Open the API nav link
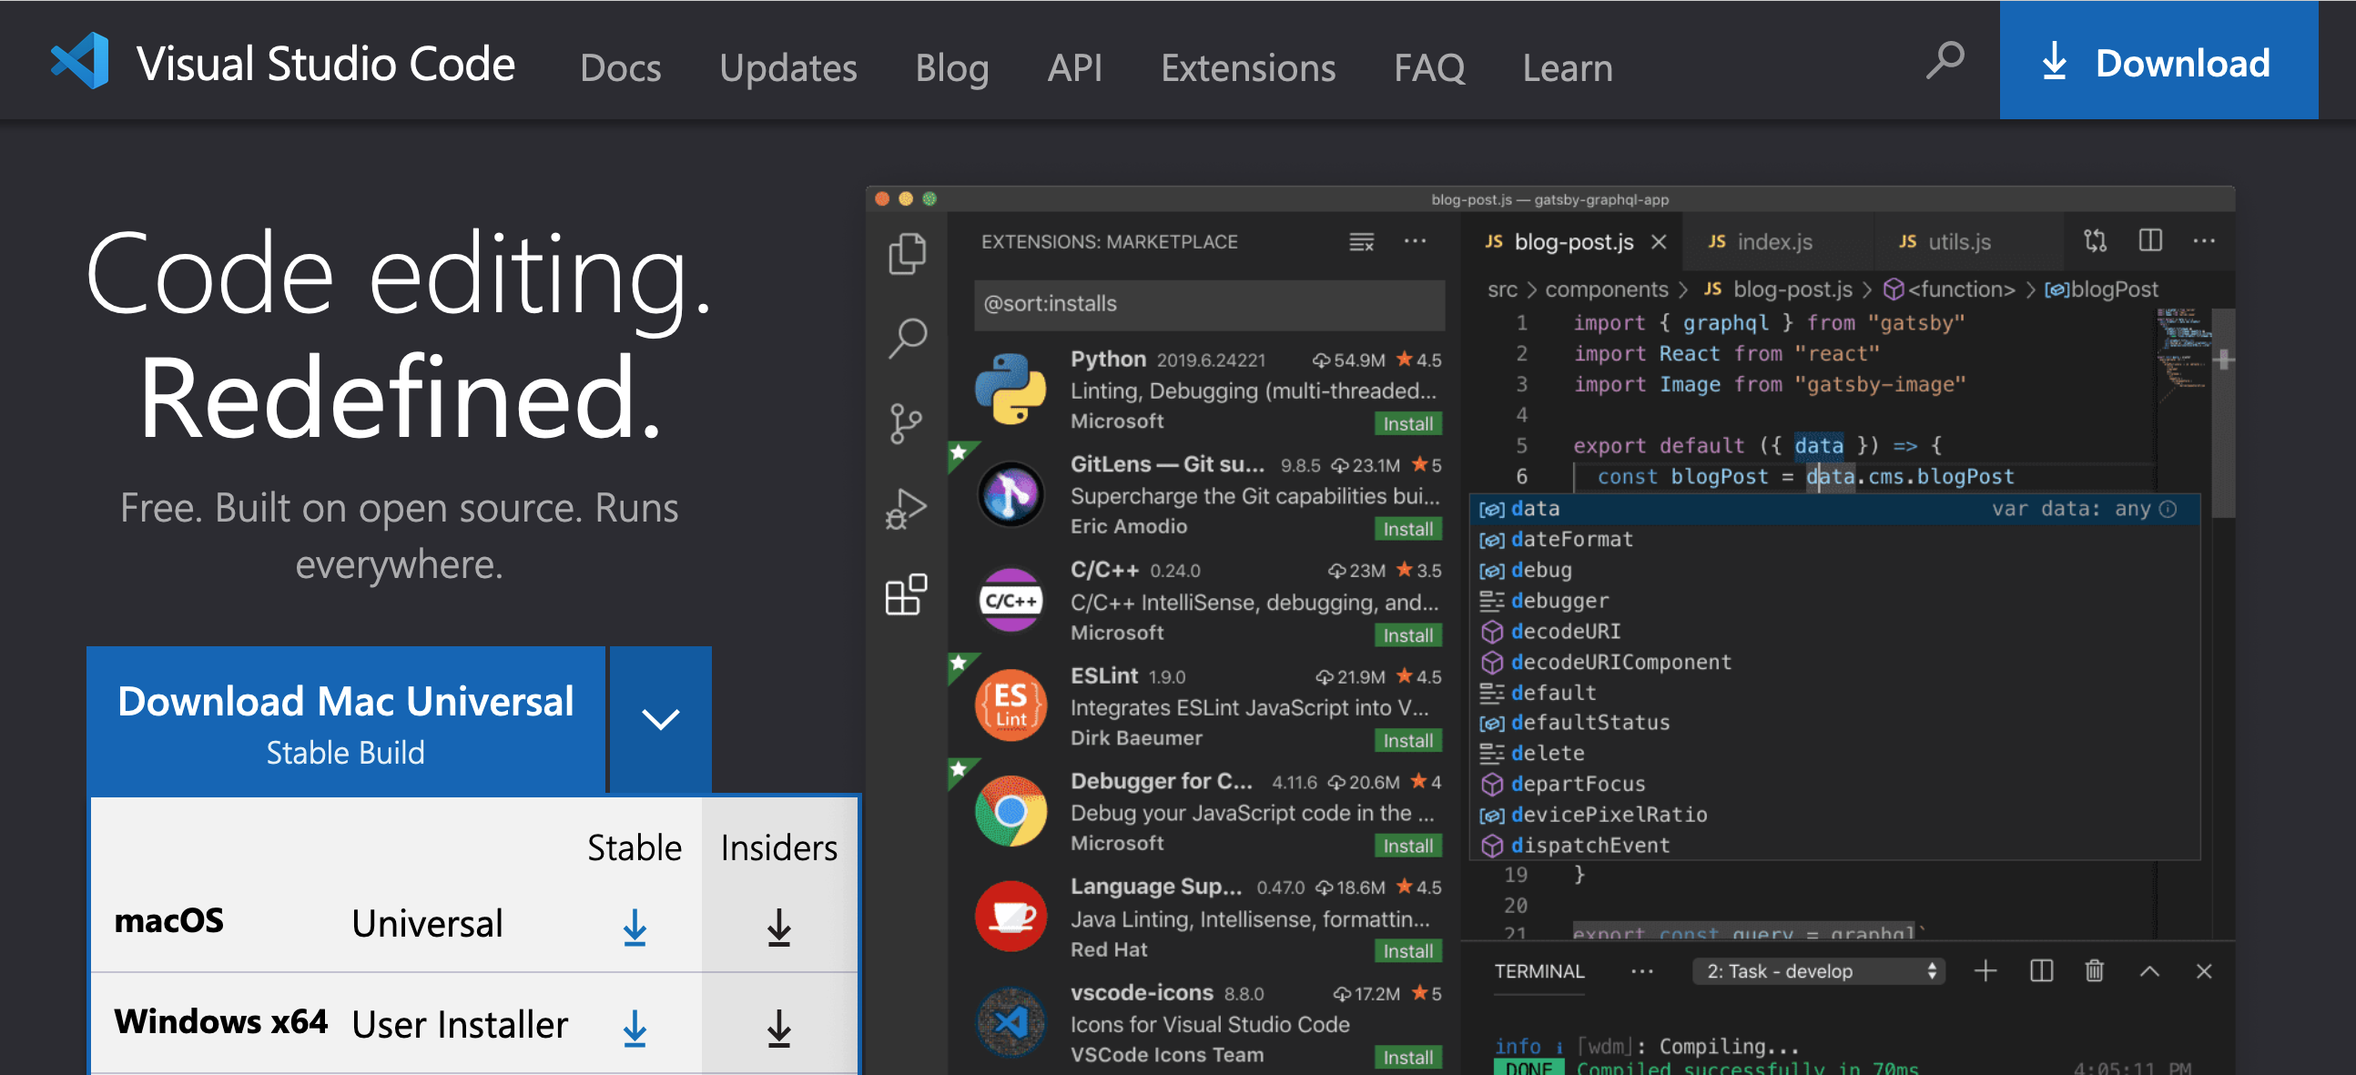Image resolution: width=2356 pixels, height=1075 pixels. (x=1074, y=67)
